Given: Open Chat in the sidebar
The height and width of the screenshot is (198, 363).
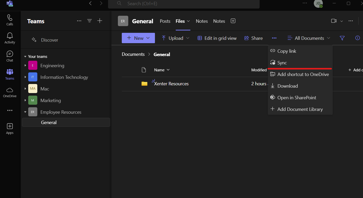Looking at the screenshot, I should 10,56.
